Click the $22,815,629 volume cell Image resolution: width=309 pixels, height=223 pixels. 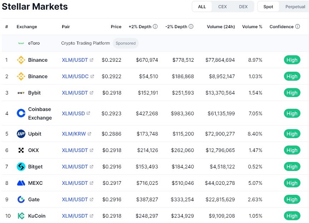(x=220, y=199)
